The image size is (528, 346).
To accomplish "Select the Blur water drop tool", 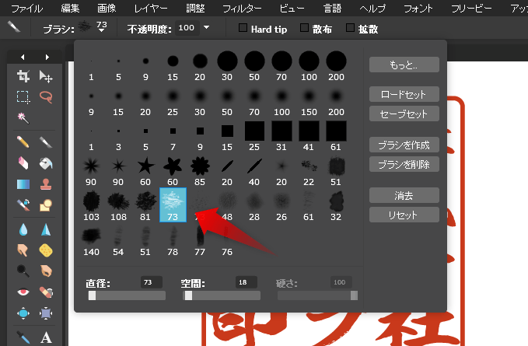I will tap(23, 229).
